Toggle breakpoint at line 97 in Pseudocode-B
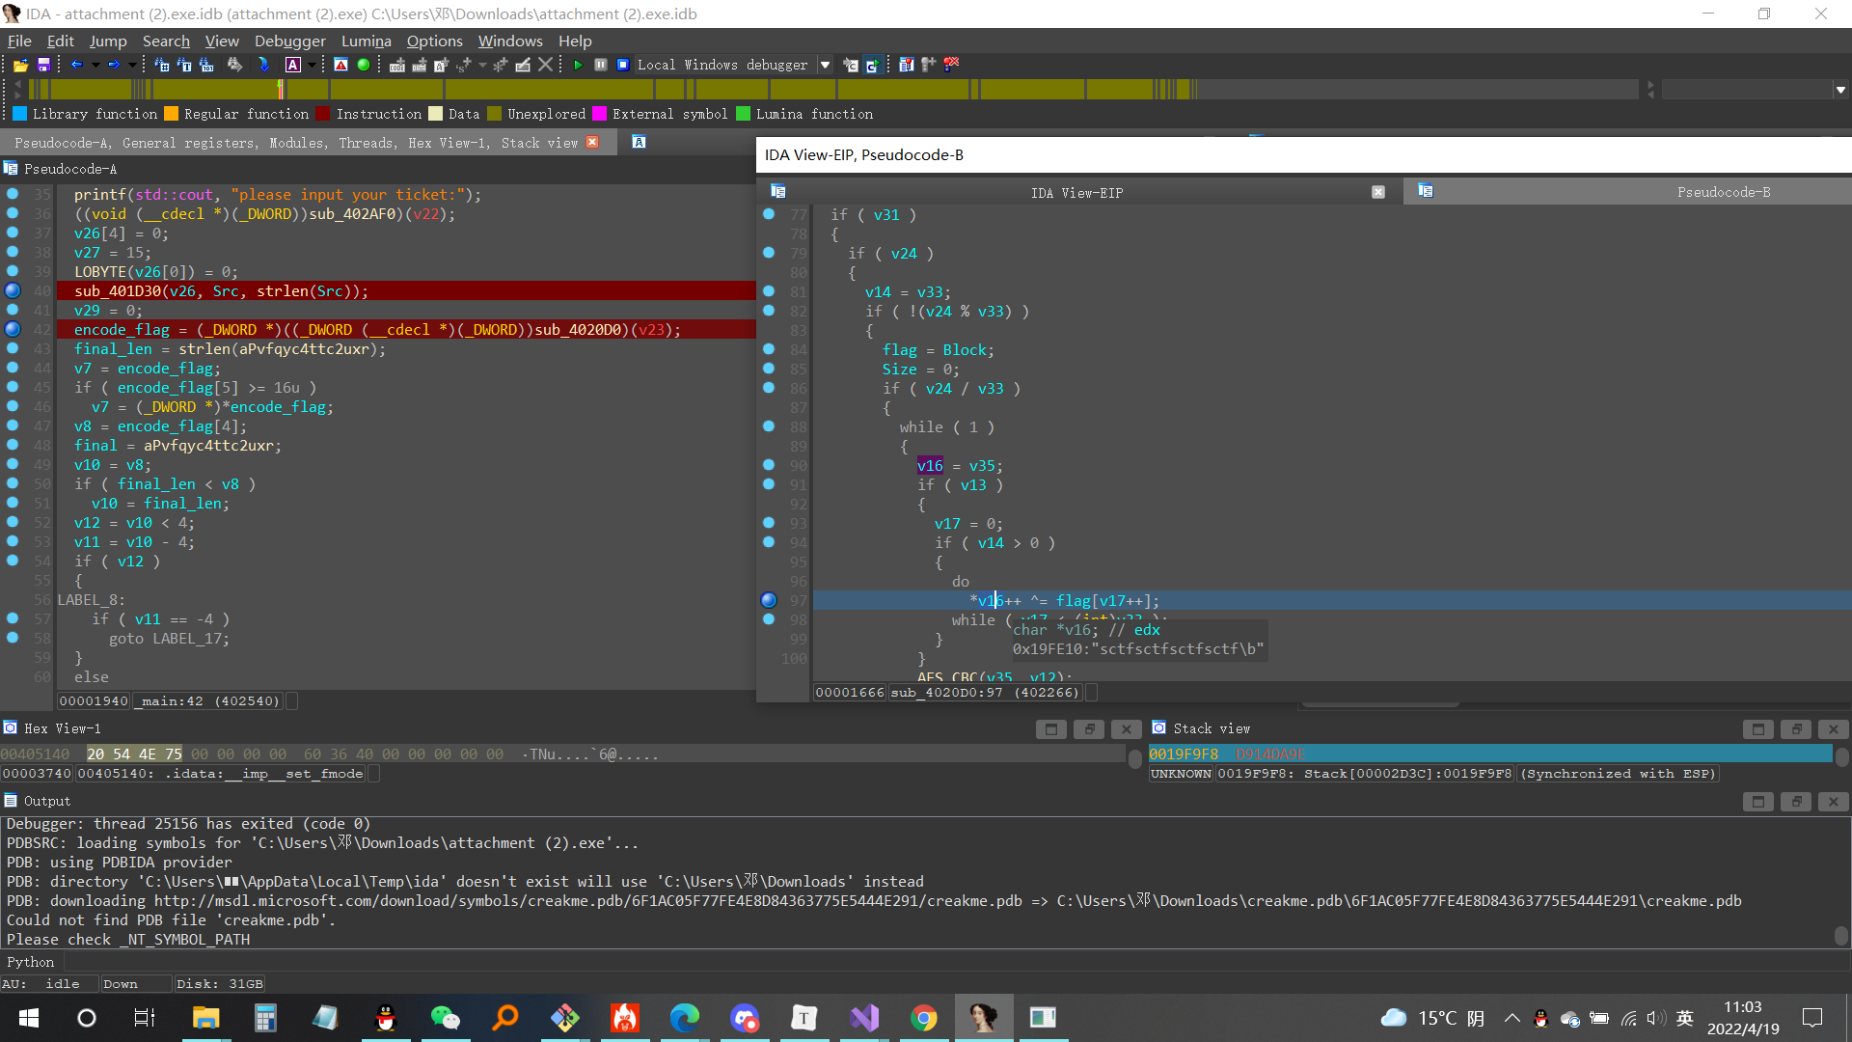The image size is (1852, 1042). pos(769,600)
